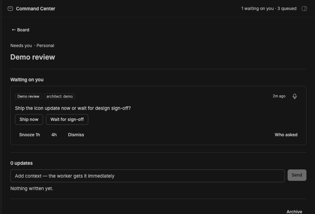Screen dimensions: 315x214
Task: Archive this Demo review item
Action: pyautogui.click(x=294, y=212)
